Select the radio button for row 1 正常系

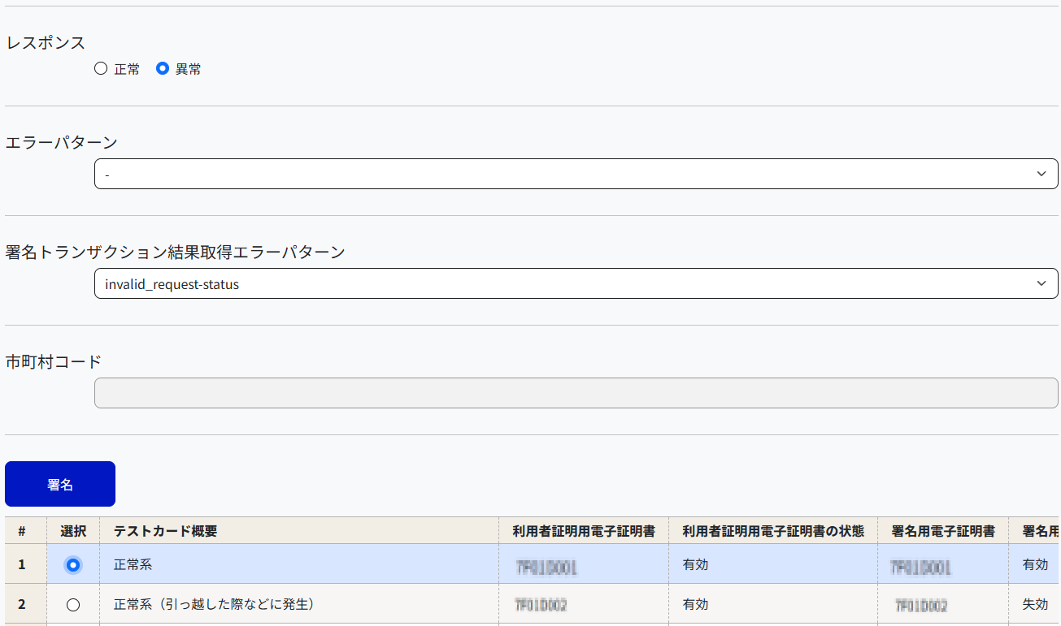click(x=73, y=564)
